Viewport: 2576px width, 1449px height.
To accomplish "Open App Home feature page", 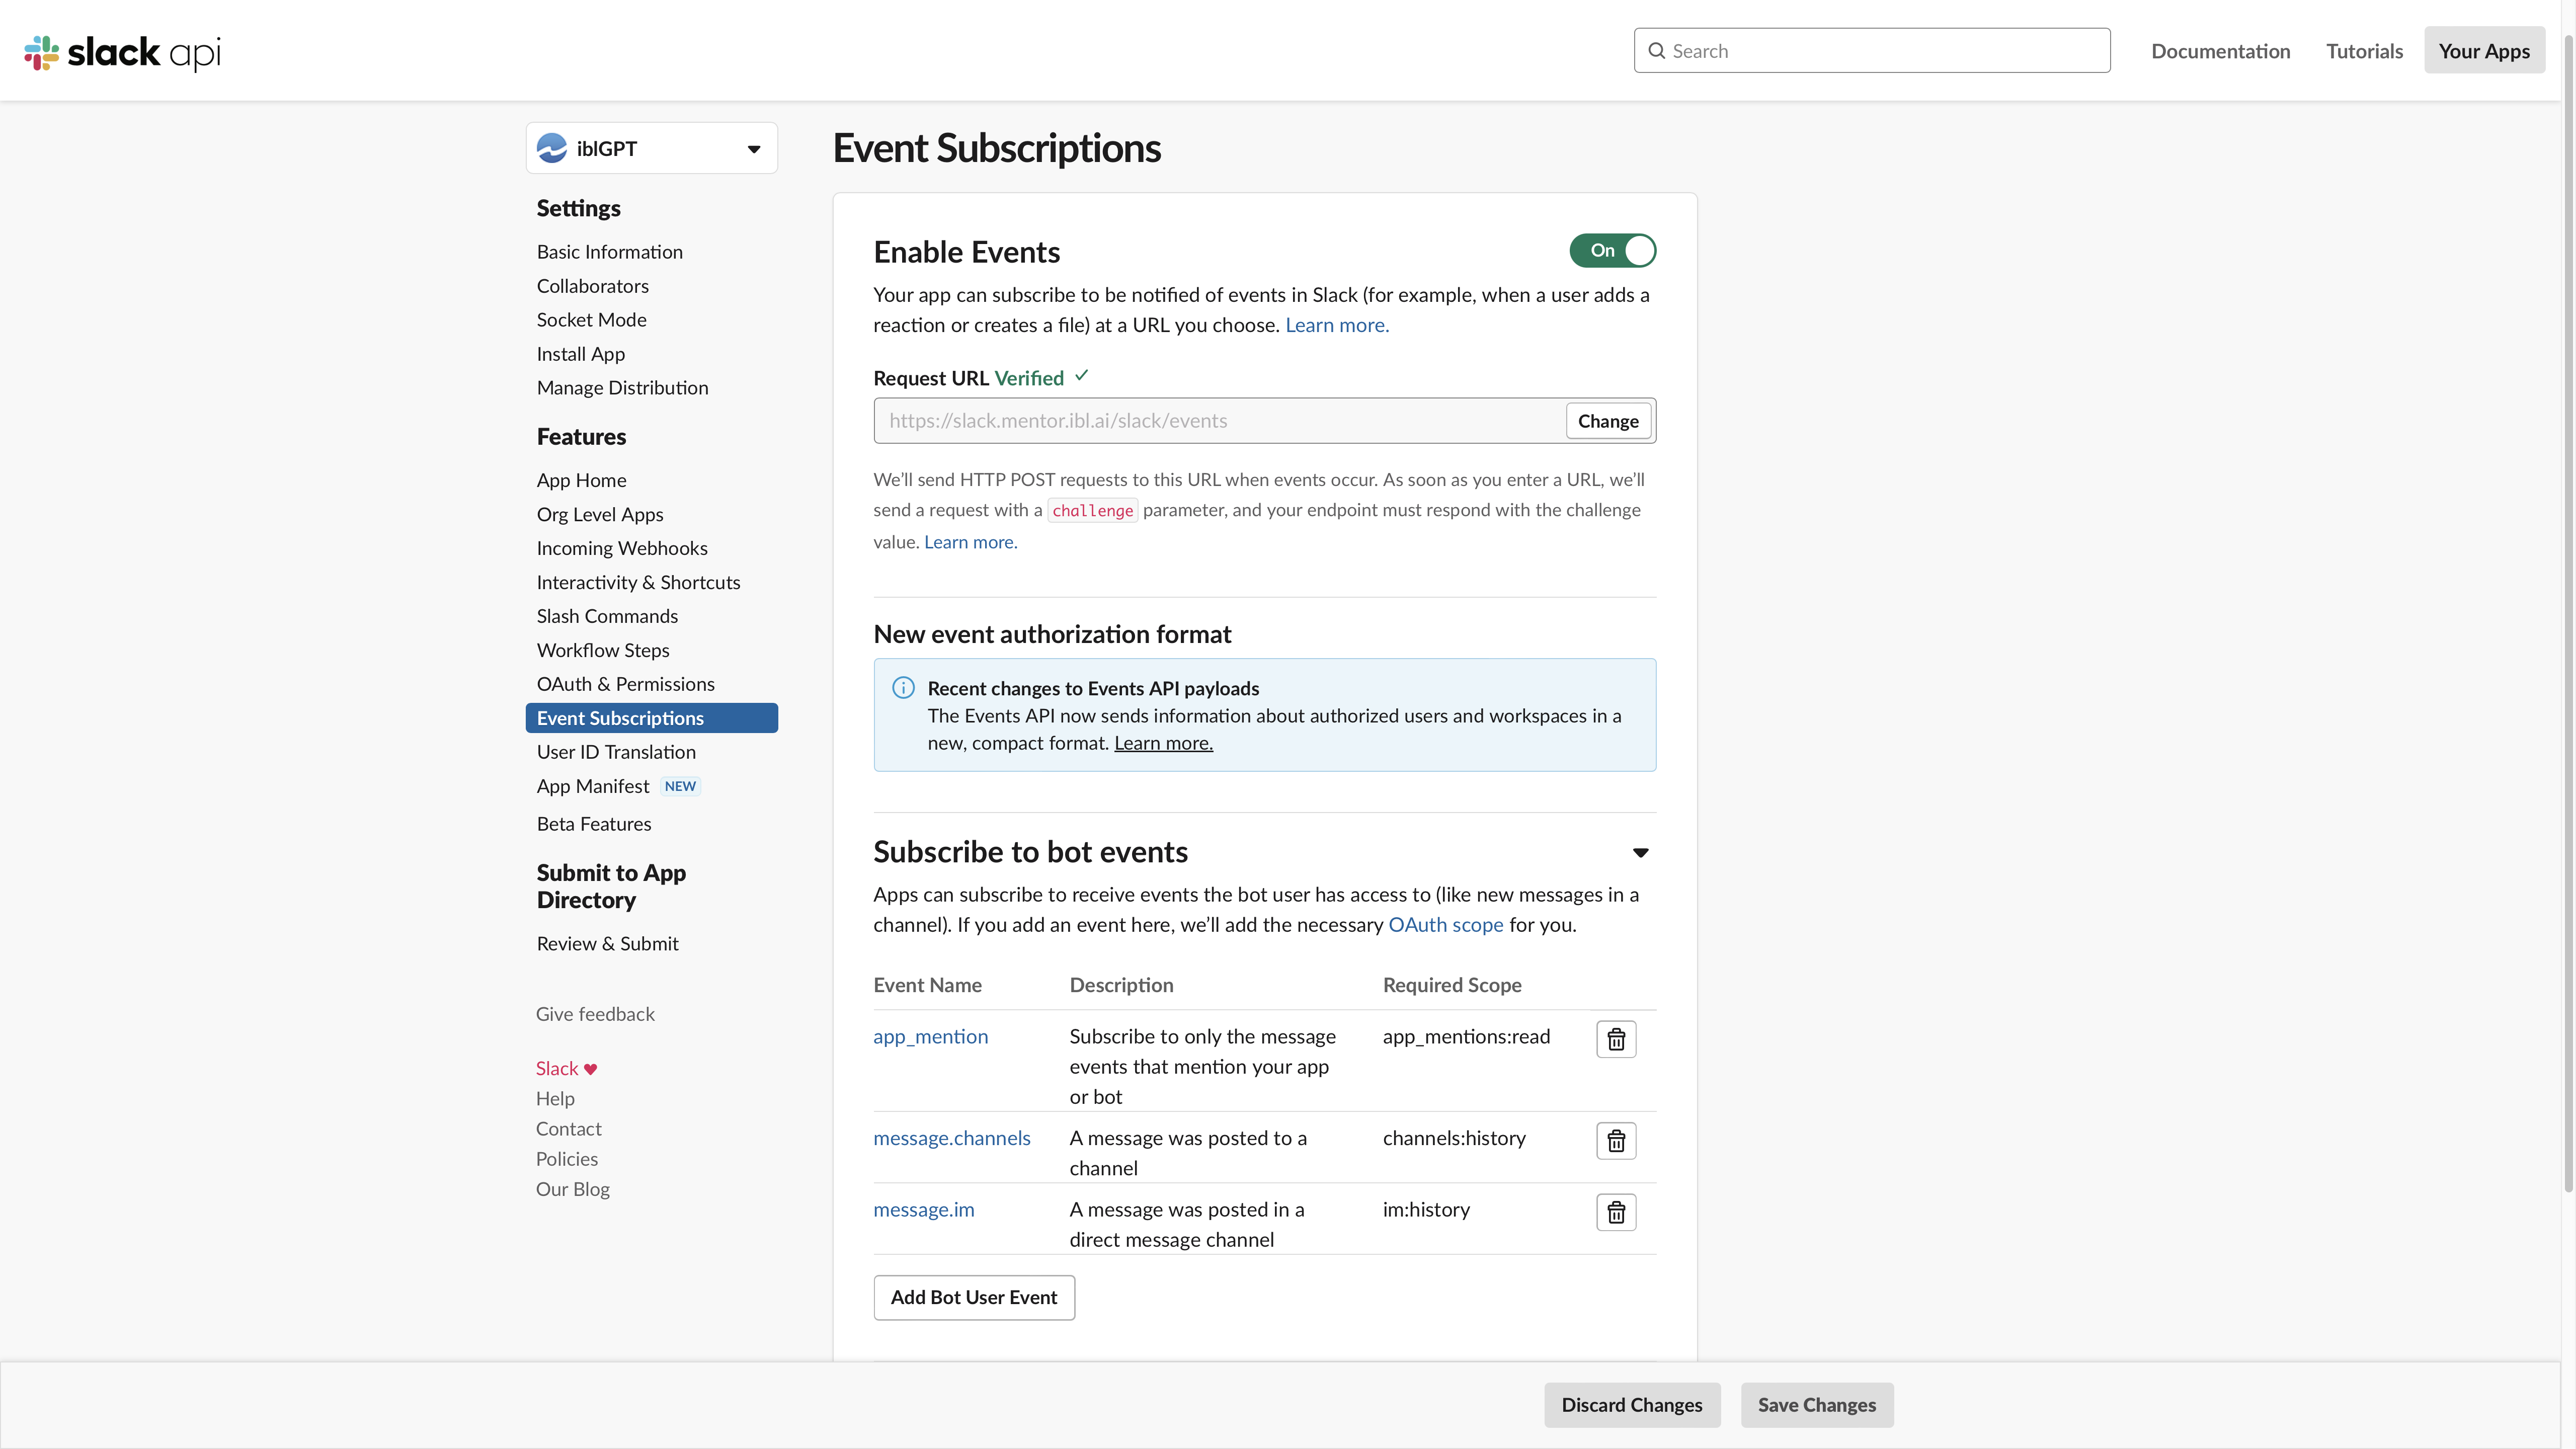I will pos(581,481).
